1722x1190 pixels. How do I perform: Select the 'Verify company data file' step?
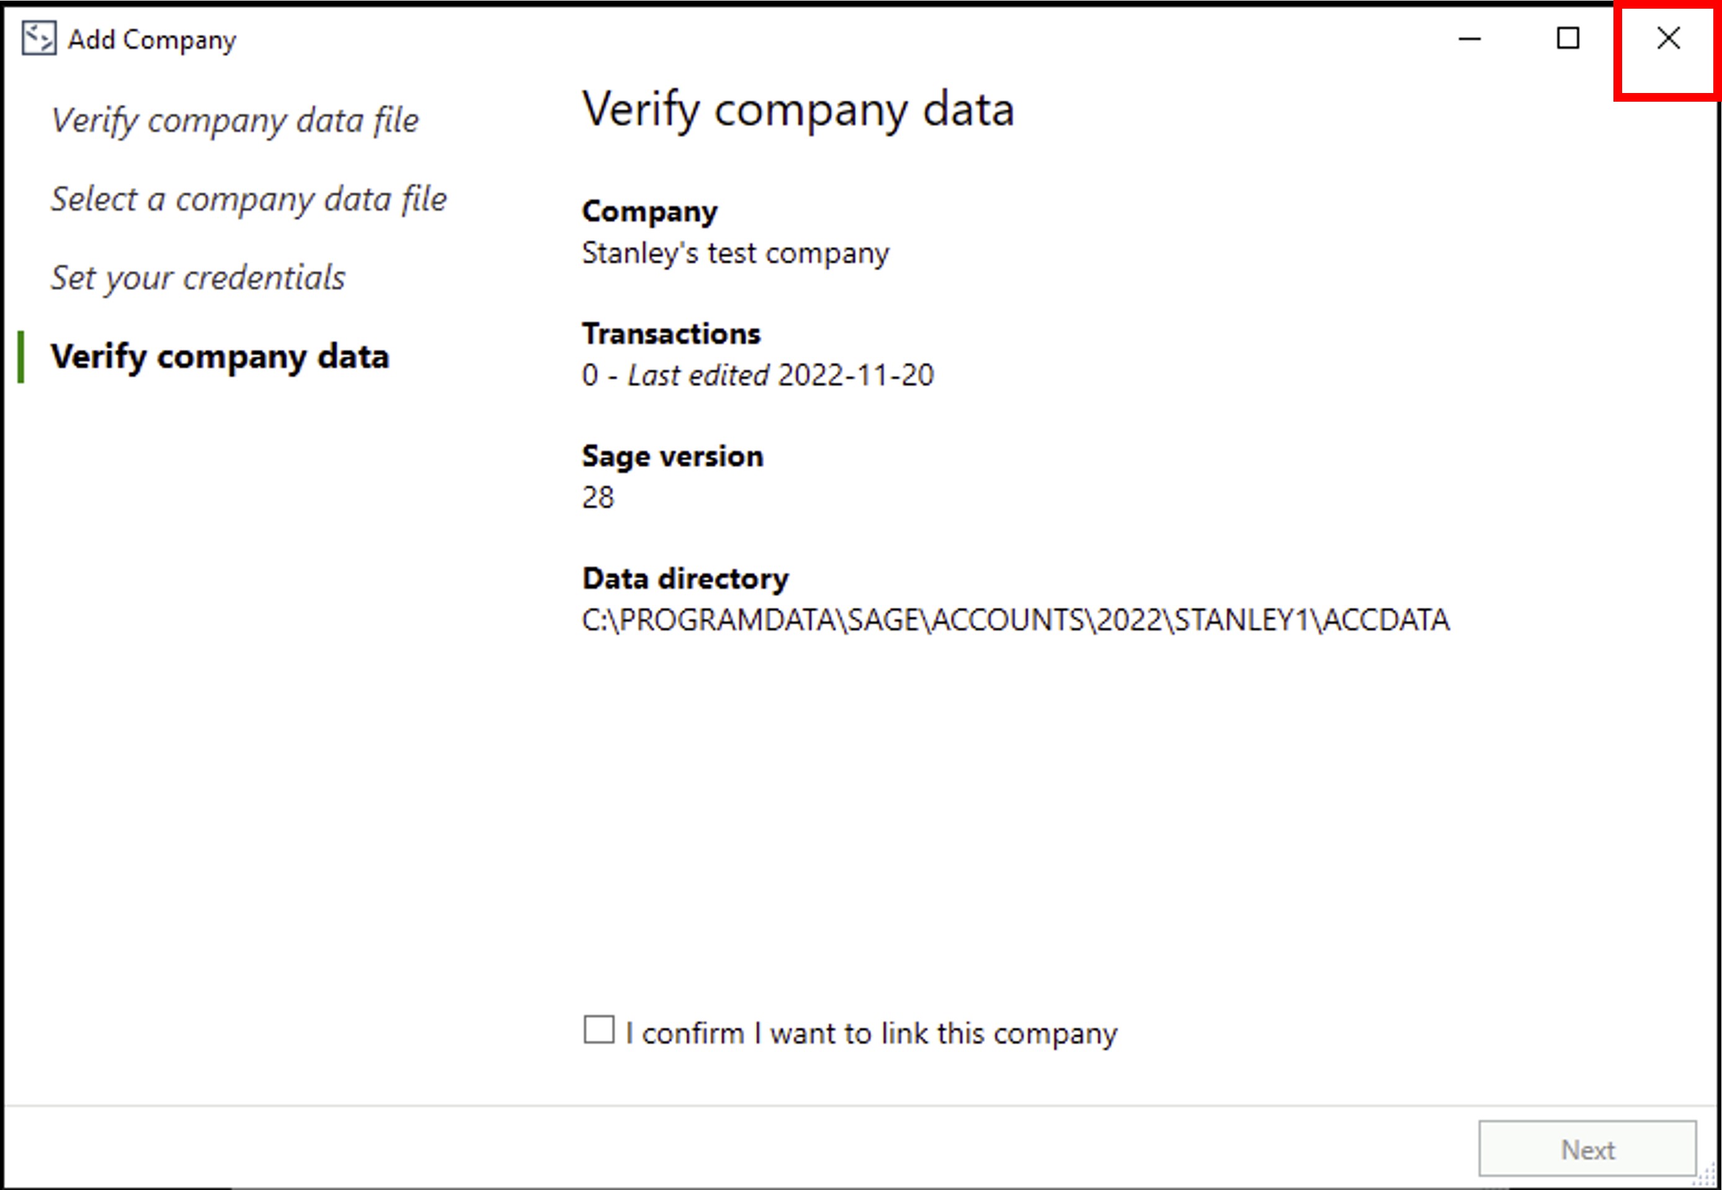pyautogui.click(x=236, y=119)
